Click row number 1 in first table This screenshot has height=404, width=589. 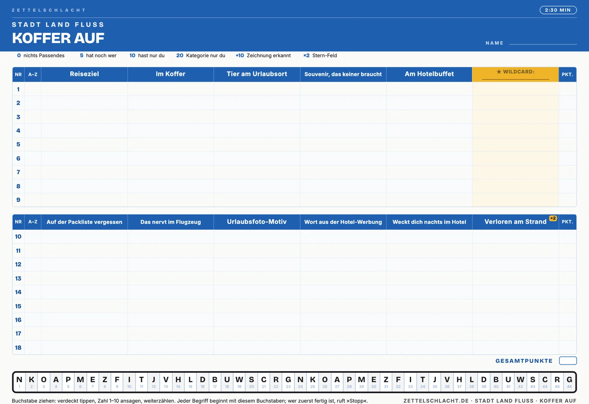click(x=18, y=89)
